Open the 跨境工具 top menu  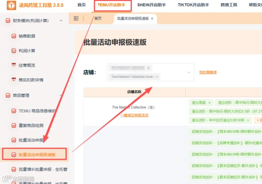click(x=229, y=5)
